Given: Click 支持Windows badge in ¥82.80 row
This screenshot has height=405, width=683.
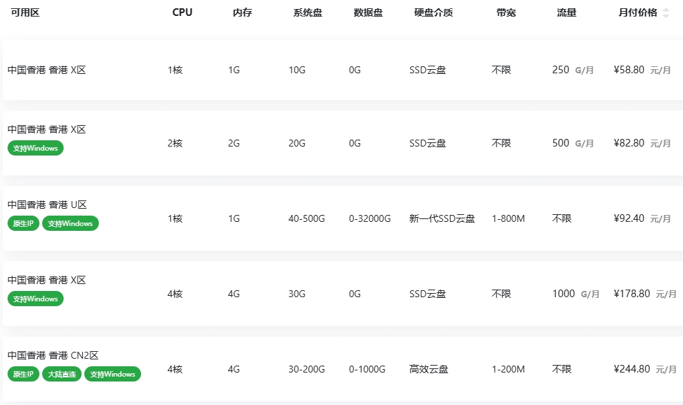Looking at the screenshot, I should pyautogui.click(x=35, y=148).
